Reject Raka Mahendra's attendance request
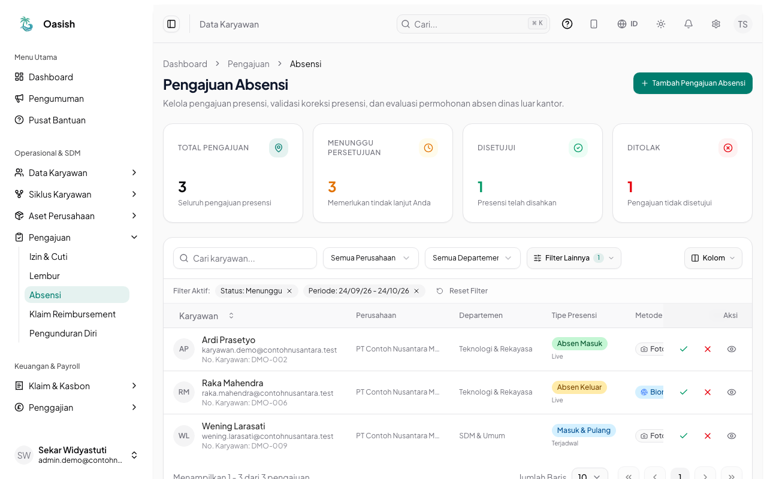The width and height of the screenshot is (767, 479). [708, 392]
